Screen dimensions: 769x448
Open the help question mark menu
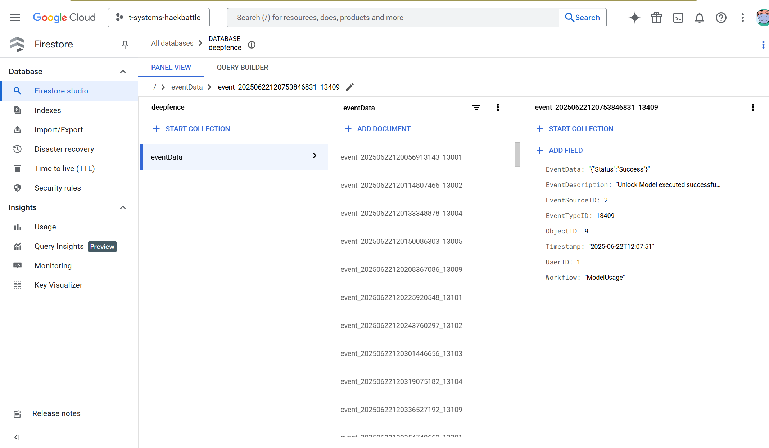[x=721, y=18]
